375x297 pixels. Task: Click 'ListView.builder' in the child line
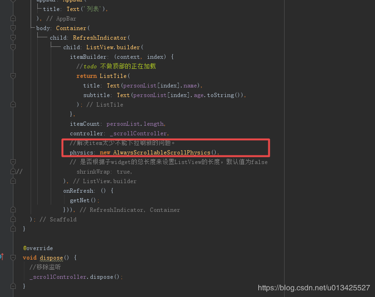tap(113, 47)
